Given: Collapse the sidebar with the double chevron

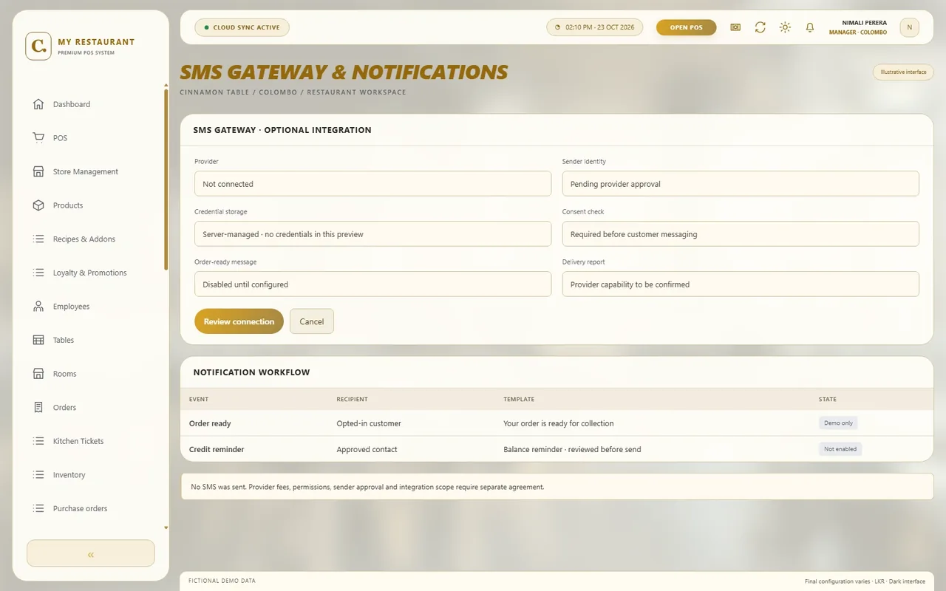Looking at the screenshot, I should [91, 553].
